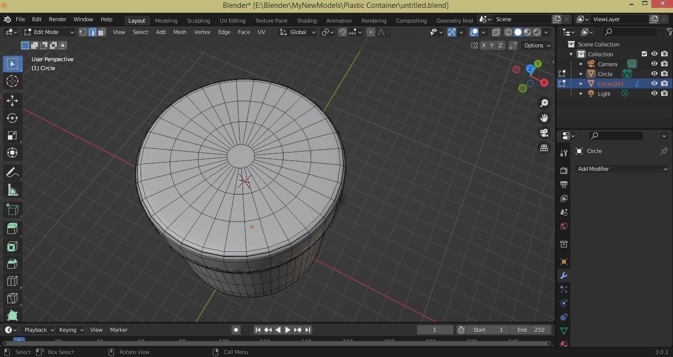Choose the Add Cube tool
The image size is (673, 357).
[12, 209]
